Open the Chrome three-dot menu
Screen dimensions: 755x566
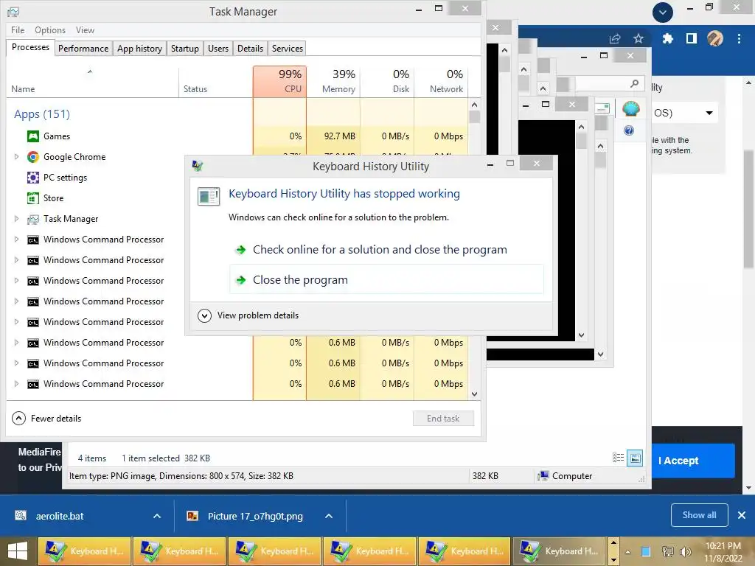point(739,38)
